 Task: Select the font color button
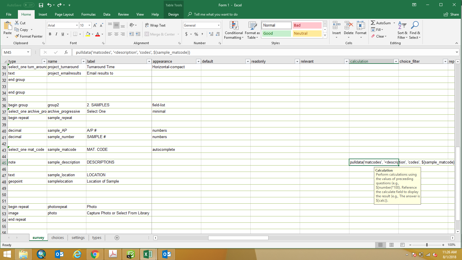point(98,34)
